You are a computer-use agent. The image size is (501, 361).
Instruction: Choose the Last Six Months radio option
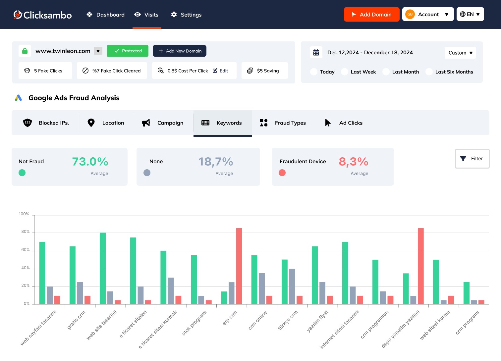click(x=429, y=72)
